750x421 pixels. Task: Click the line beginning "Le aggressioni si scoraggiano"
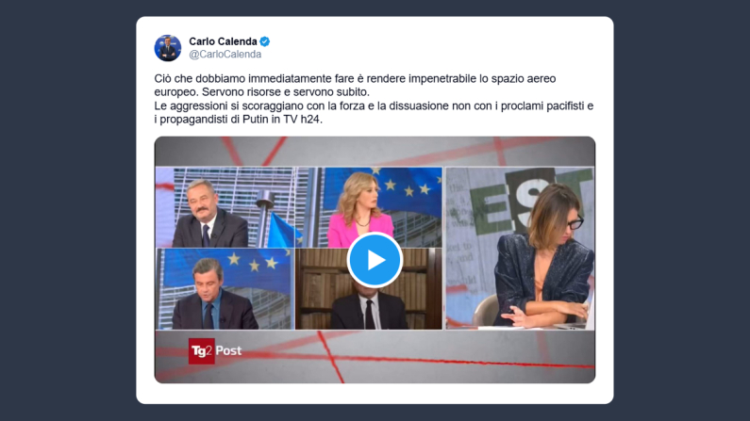pyautogui.click(x=374, y=106)
